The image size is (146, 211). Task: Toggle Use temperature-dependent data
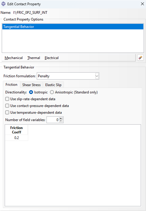pos(7,113)
